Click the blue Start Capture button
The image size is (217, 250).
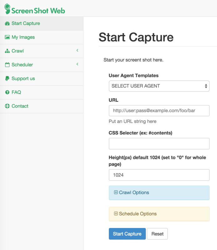pyautogui.click(x=127, y=234)
